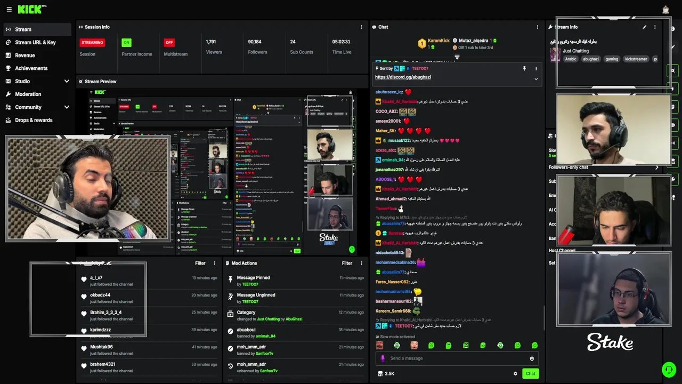Screen dimensions: 682x384
Task: Open the emoji picker smiley icon
Action: pos(532,358)
